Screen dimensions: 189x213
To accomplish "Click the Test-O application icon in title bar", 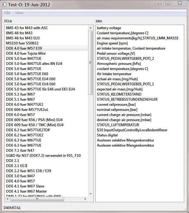I will 4,5.
